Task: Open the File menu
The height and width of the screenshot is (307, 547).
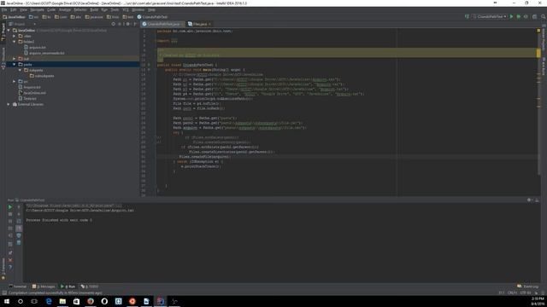Action: tap(4, 9)
